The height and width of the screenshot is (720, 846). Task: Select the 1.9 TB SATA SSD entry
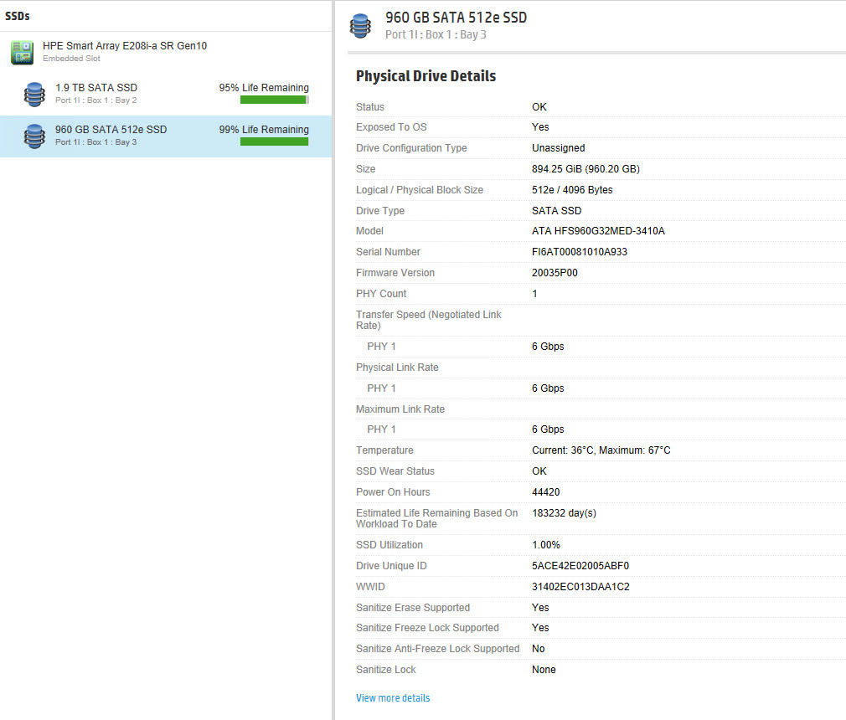95,88
